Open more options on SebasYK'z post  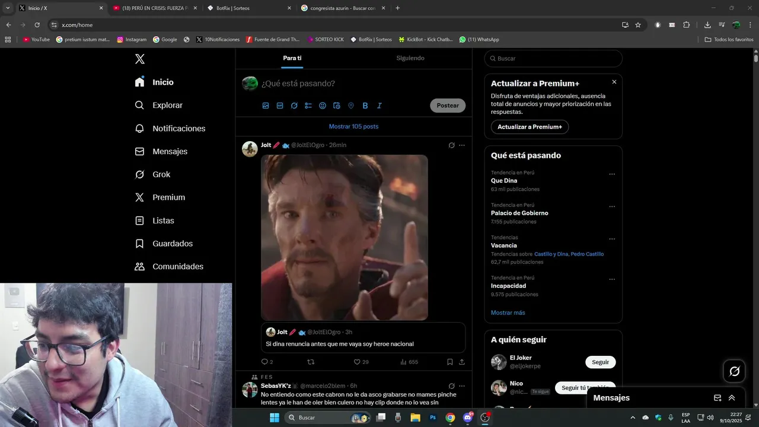(x=462, y=386)
